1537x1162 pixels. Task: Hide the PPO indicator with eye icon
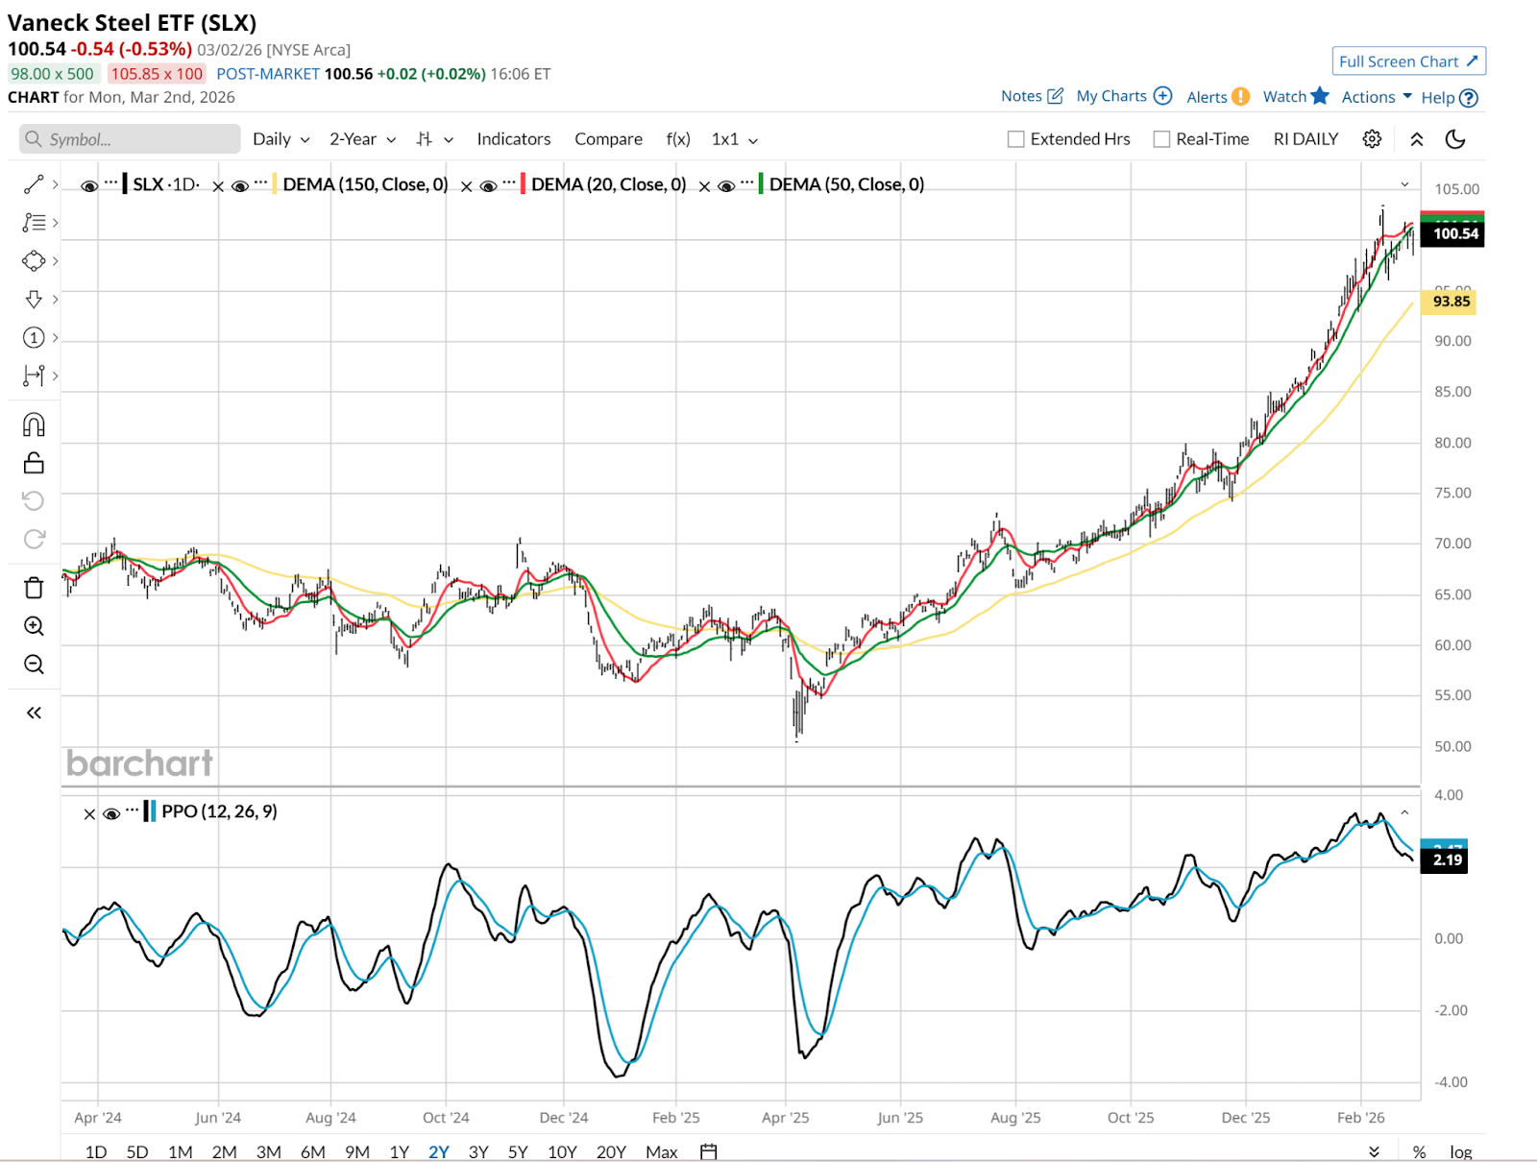click(111, 813)
